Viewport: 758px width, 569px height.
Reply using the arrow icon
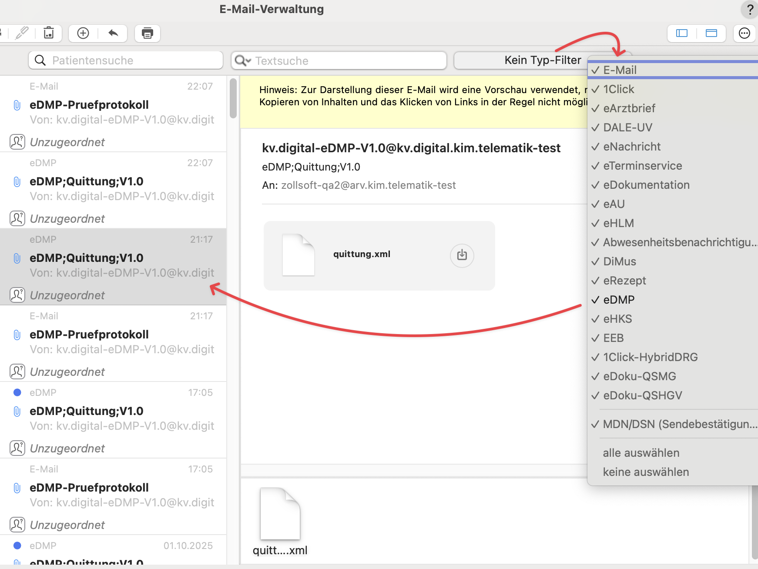113,33
